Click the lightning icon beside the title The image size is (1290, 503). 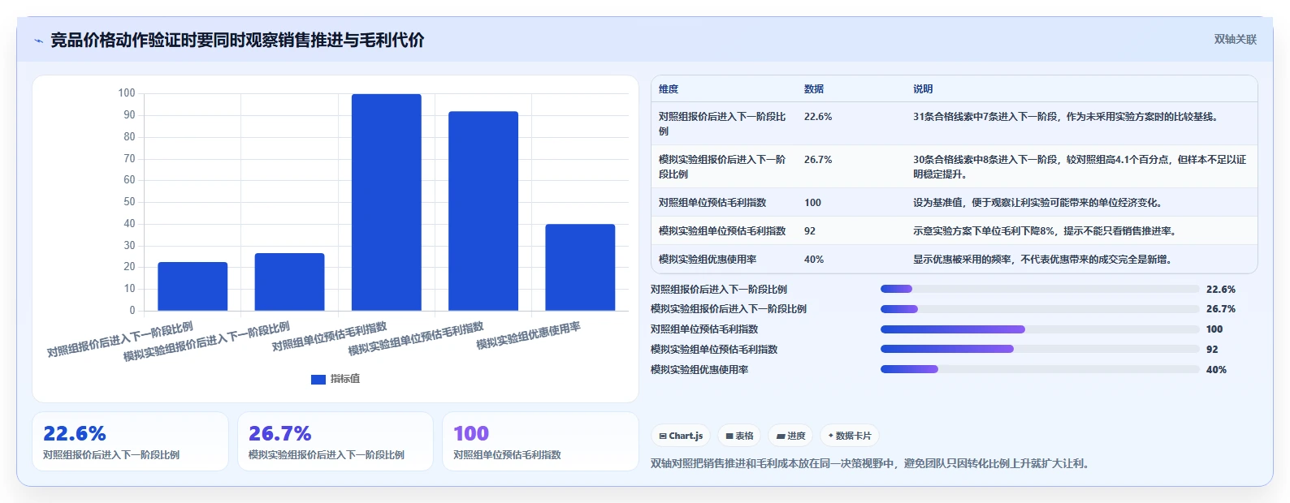coord(38,41)
